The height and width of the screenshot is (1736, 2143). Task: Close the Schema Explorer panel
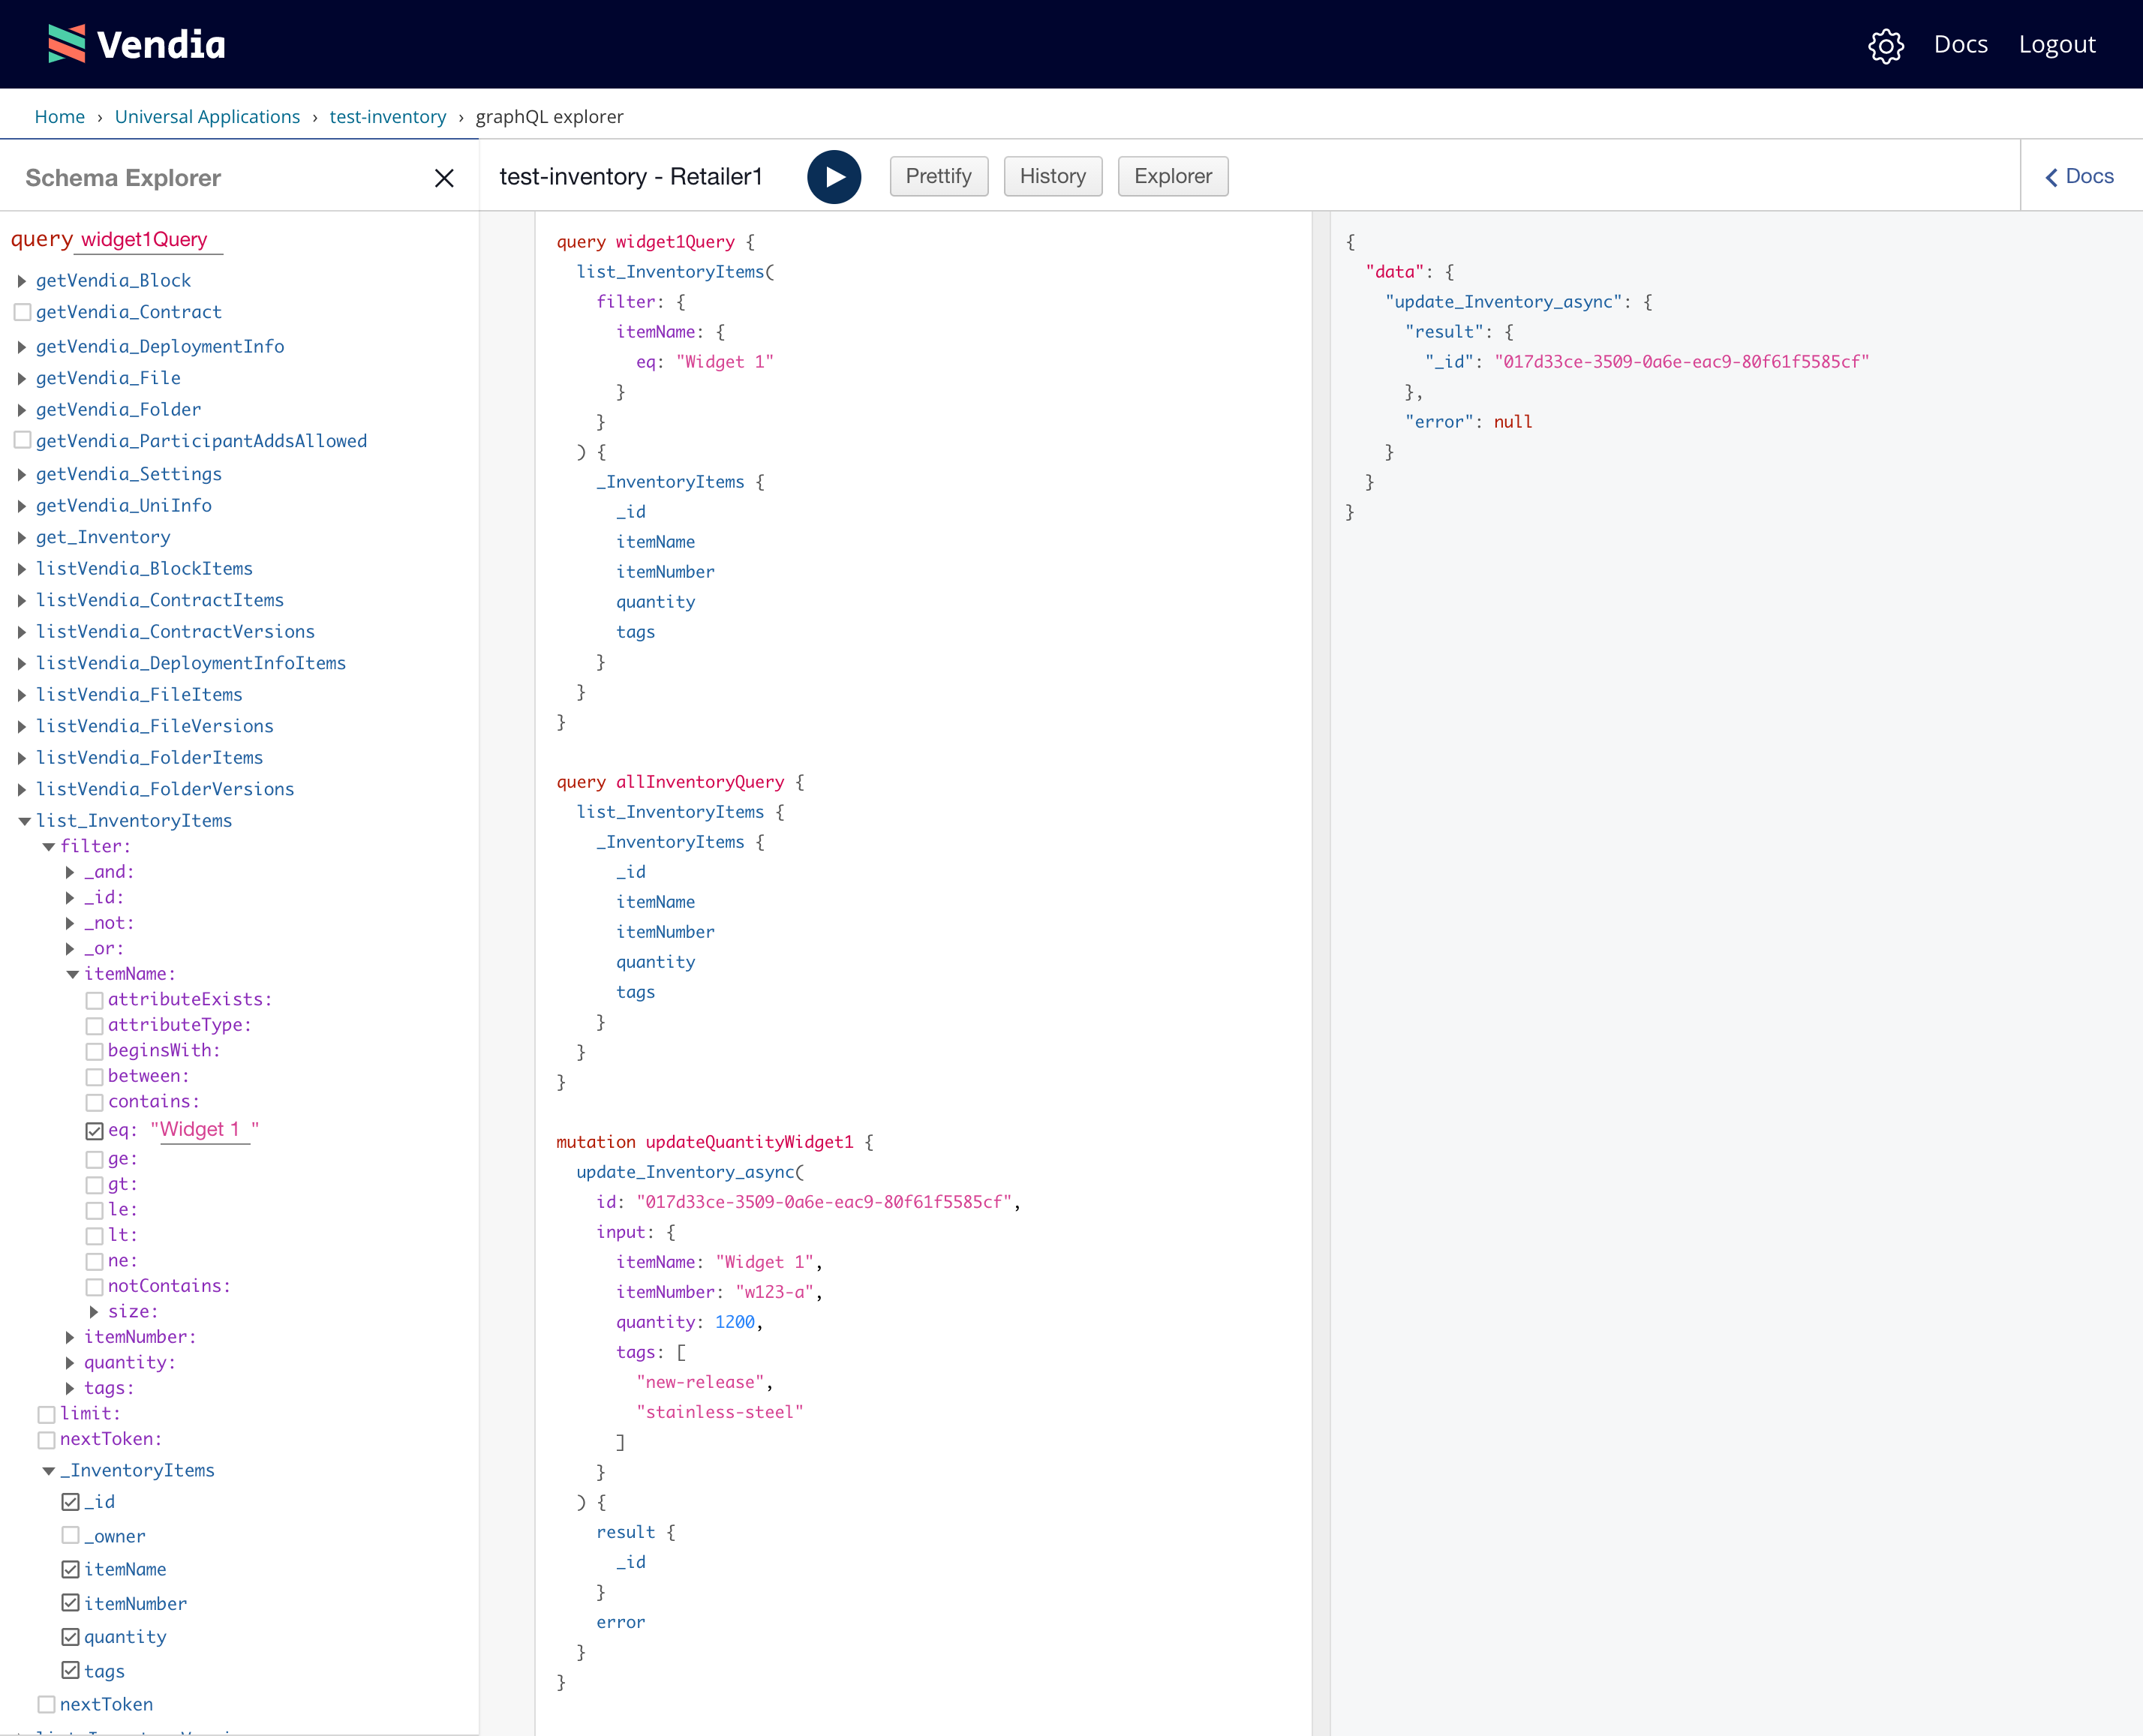(445, 178)
